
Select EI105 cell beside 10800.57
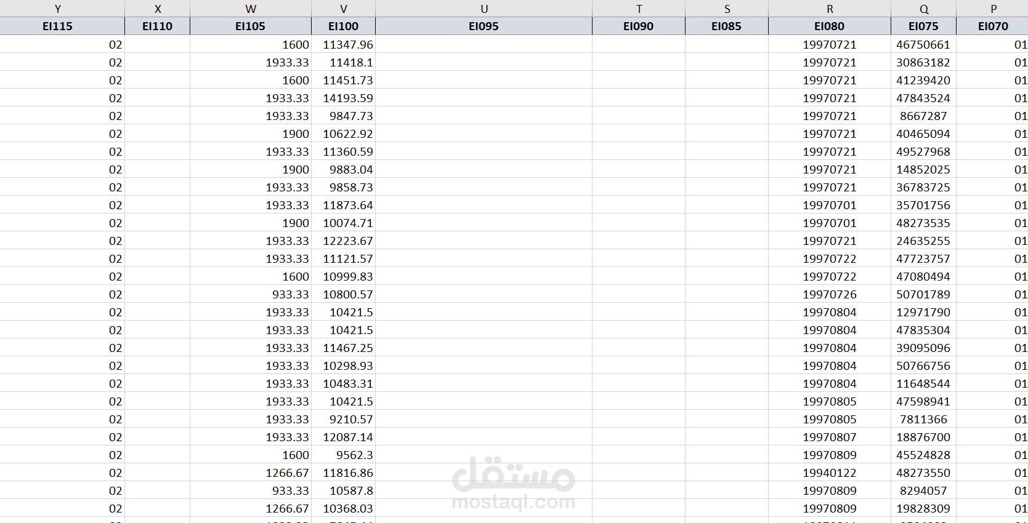[x=251, y=294]
